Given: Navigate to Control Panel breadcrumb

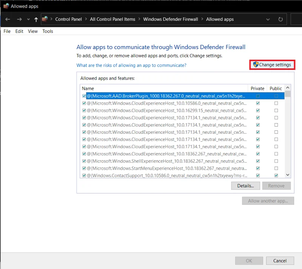Looking at the screenshot, I should pos(68,19).
